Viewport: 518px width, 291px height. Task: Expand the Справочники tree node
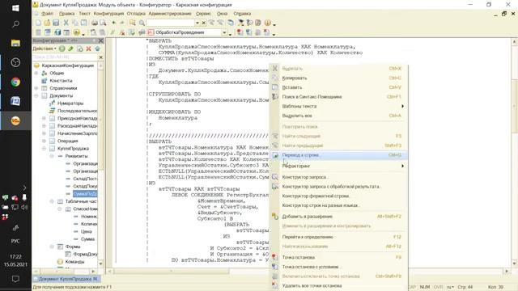click(36, 88)
